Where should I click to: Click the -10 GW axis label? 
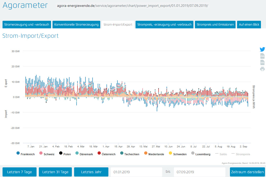[15, 112]
